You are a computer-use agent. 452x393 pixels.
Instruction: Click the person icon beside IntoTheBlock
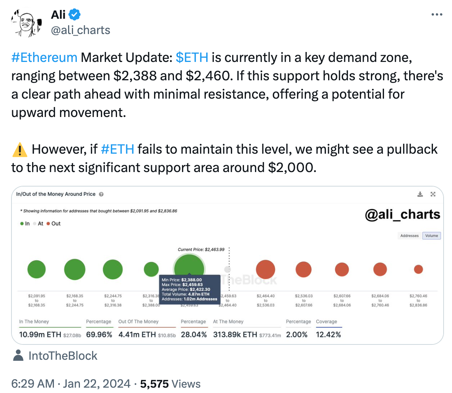(x=18, y=356)
